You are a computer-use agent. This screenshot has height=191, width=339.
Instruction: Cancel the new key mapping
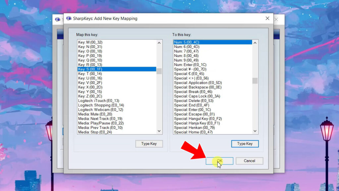click(249, 161)
